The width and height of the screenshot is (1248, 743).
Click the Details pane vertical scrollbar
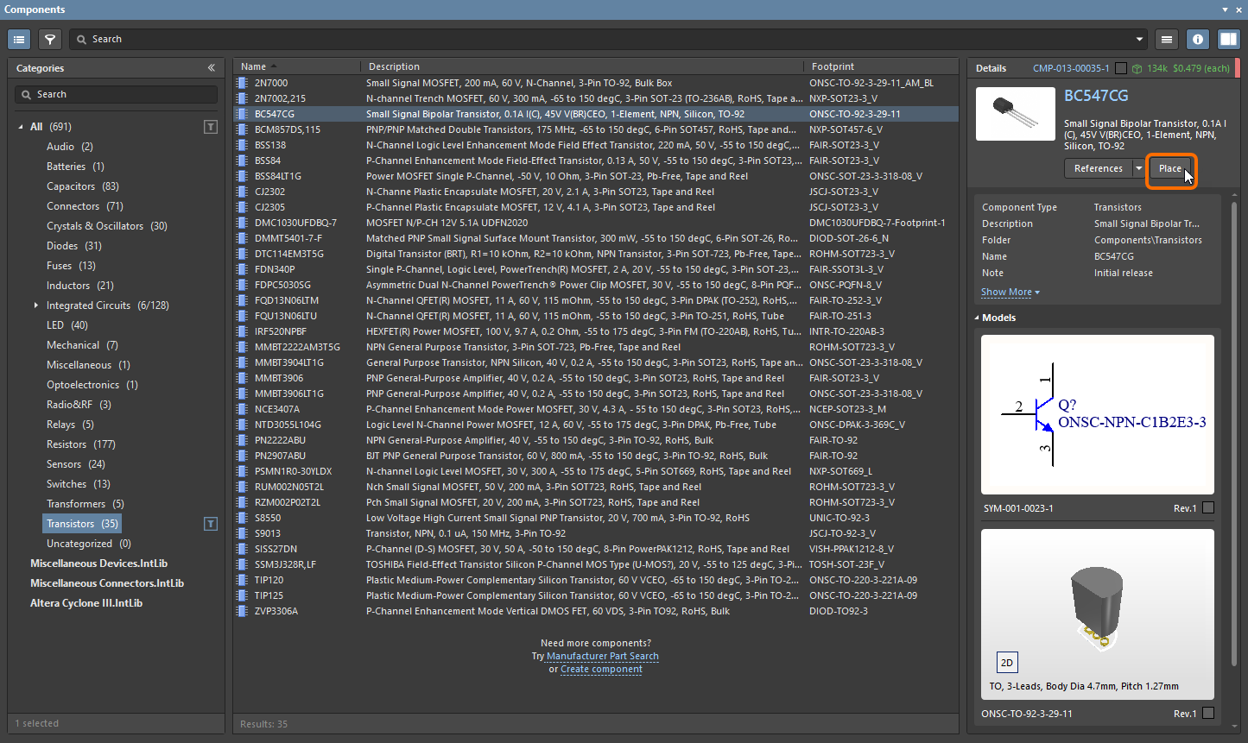click(1233, 431)
